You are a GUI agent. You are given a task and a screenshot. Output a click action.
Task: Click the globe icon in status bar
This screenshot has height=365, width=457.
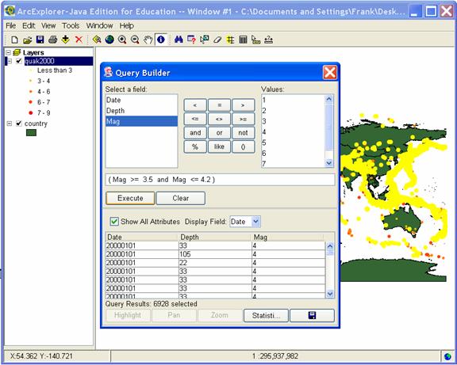click(x=447, y=356)
